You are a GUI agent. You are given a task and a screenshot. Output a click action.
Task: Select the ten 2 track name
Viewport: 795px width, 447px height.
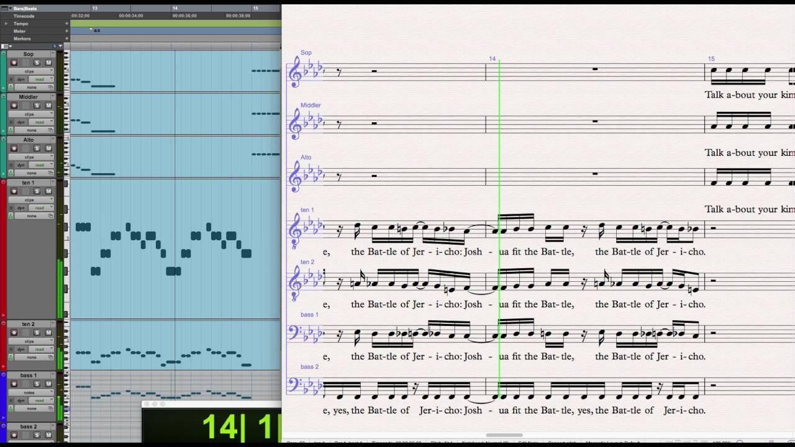[x=29, y=324]
